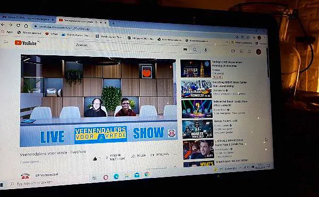Open the browser home page button
Image resolution: width=319 pixels, height=197 pixels.
[26, 26]
